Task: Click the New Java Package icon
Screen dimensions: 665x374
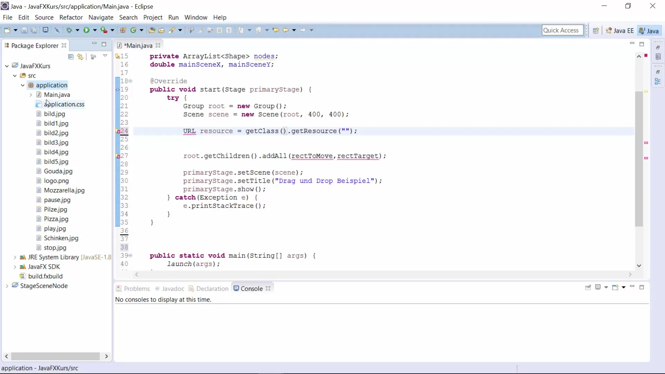Action: [123, 30]
